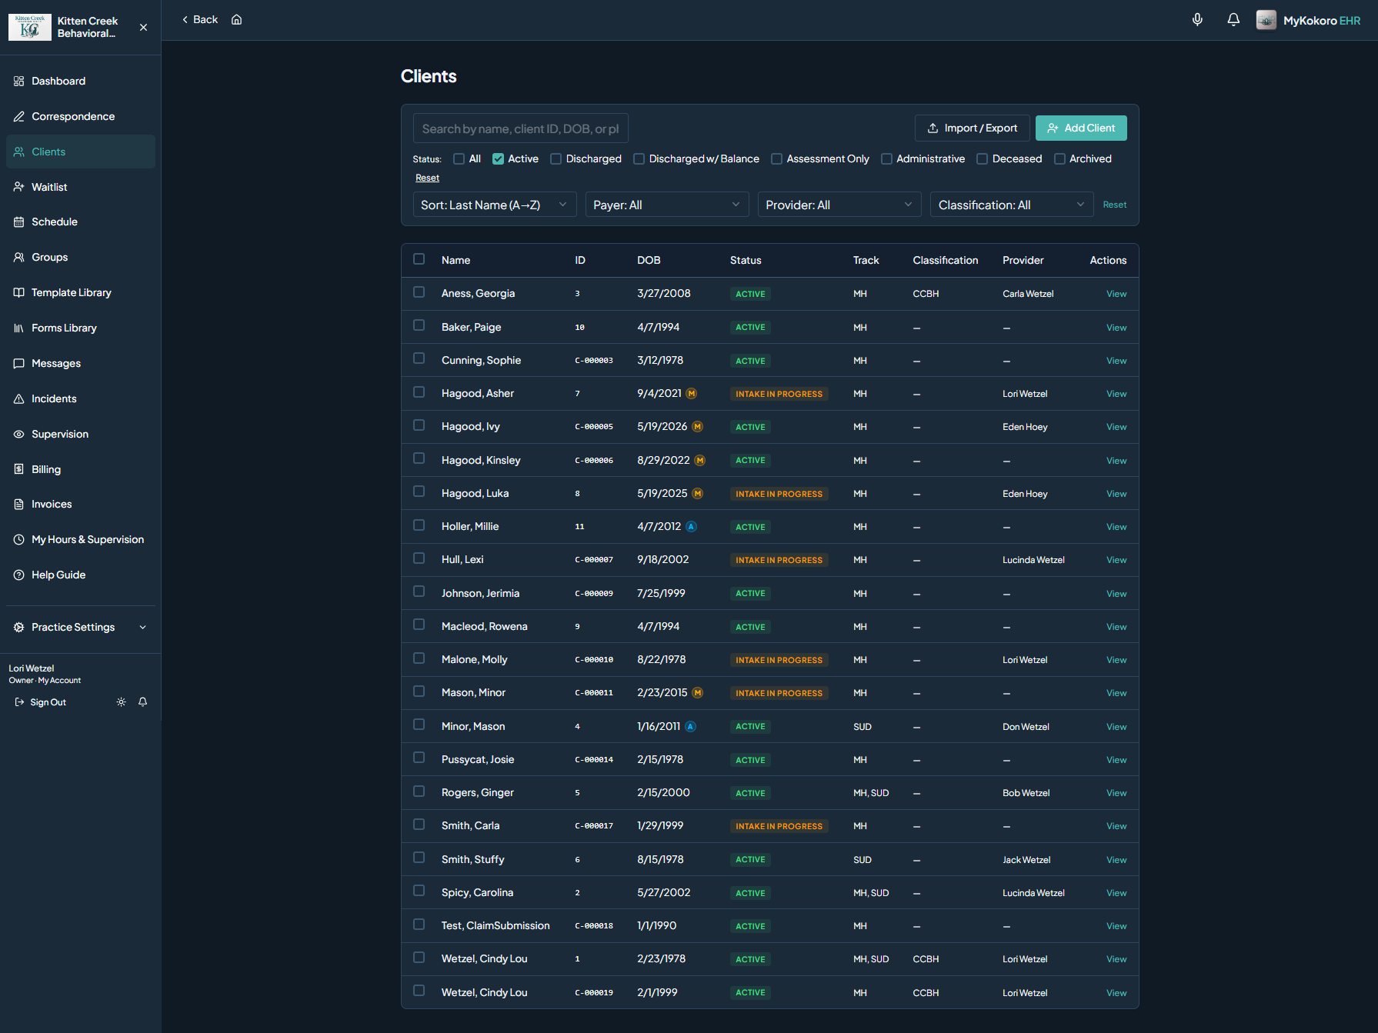Image resolution: width=1378 pixels, height=1033 pixels.
Task: Go to home via house icon
Action: coord(237,20)
